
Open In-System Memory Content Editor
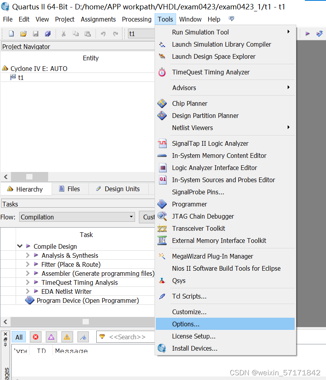click(x=225, y=156)
